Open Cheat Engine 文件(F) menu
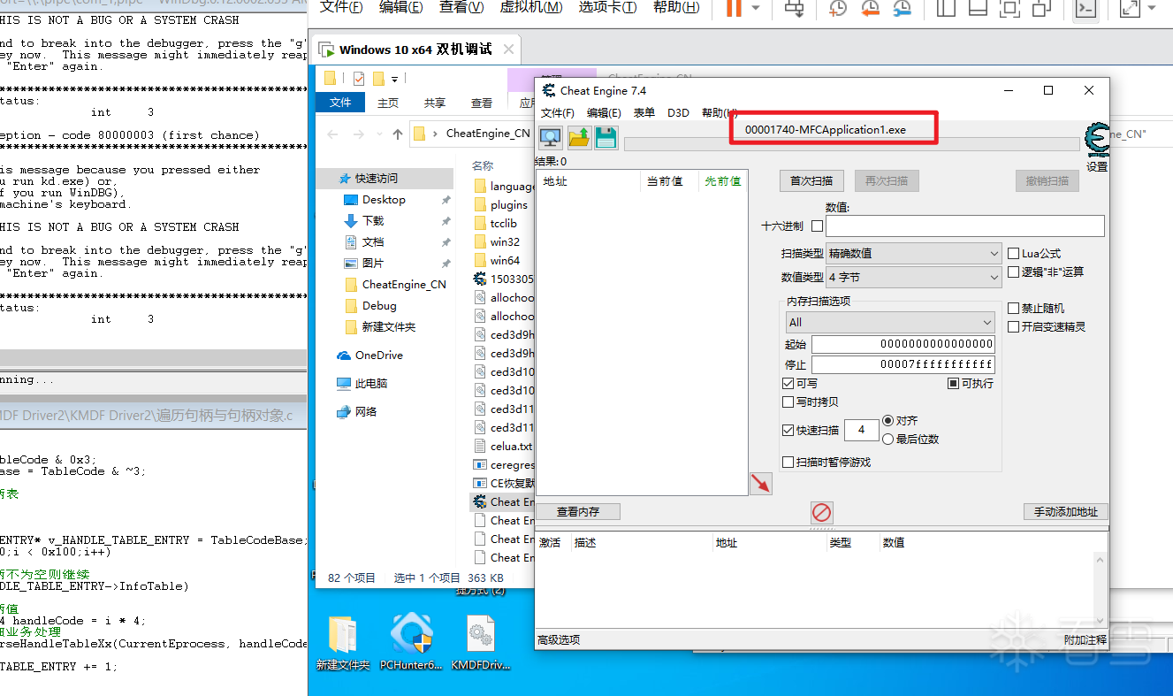1173x696 pixels. pos(558,113)
